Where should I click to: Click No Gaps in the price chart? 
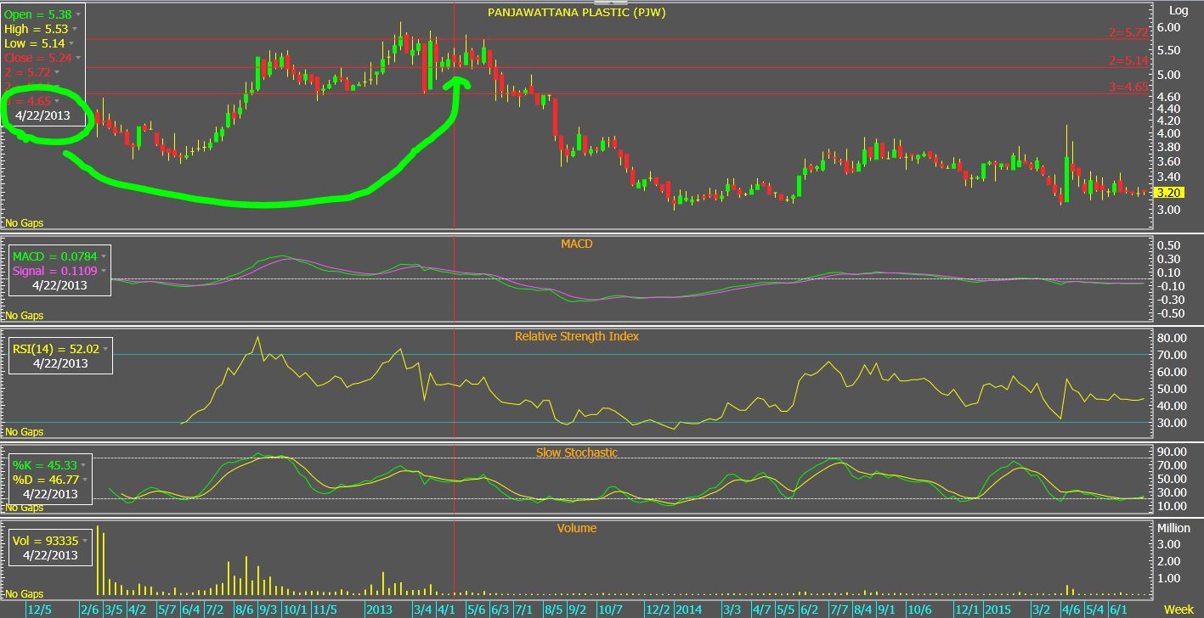(25, 223)
